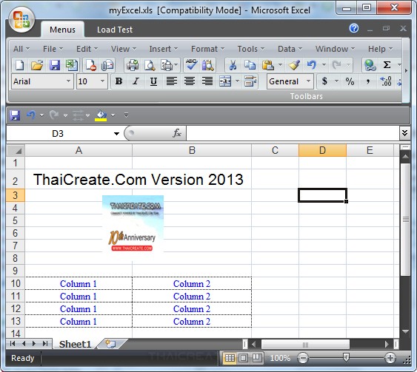Click zoom in plus button
The image size is (417, 372).
point(390,358)
